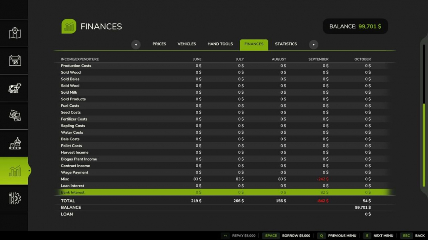This screenshot has height=240, width=428.
Task: Open the Map sidebar icon
Action: pyautogui.click(x=15, y=33)
